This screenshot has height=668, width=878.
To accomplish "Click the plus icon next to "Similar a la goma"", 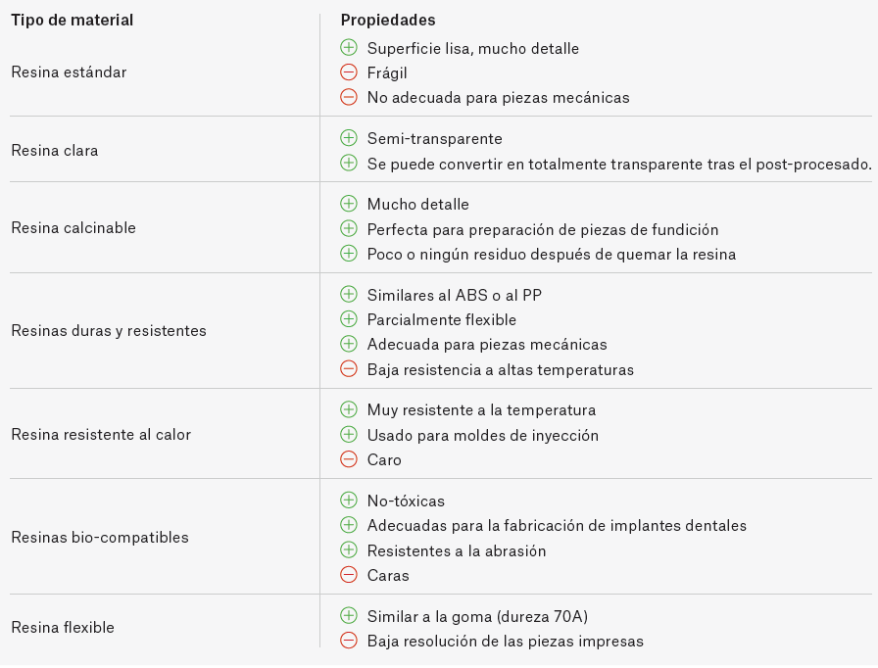I will [x=348, y=615].
